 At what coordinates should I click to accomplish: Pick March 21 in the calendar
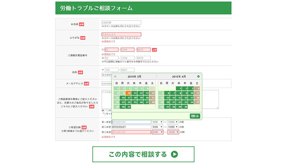153,98
